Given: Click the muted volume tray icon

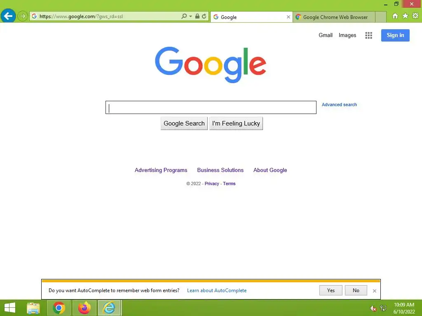Looking at the screenshot, I should click(373, 308).
